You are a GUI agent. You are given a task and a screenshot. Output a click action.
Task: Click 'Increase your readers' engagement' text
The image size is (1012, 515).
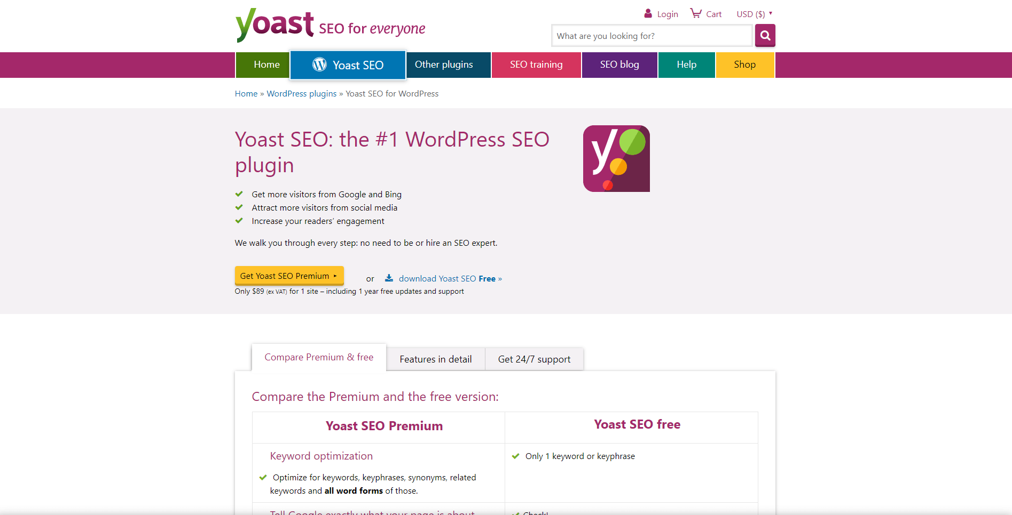tap(318, 221)
